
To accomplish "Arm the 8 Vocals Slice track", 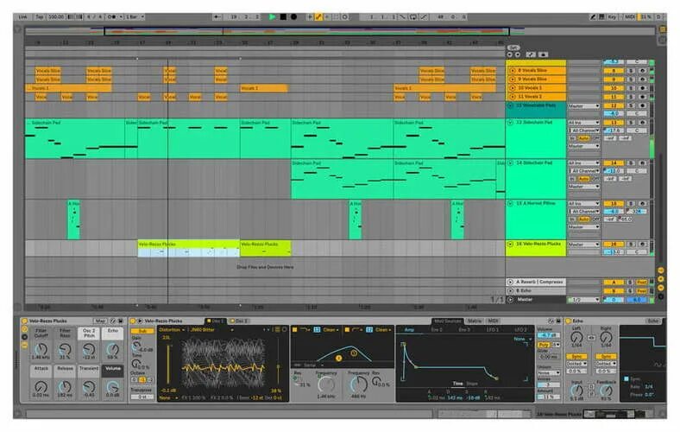I will [642, 70].
